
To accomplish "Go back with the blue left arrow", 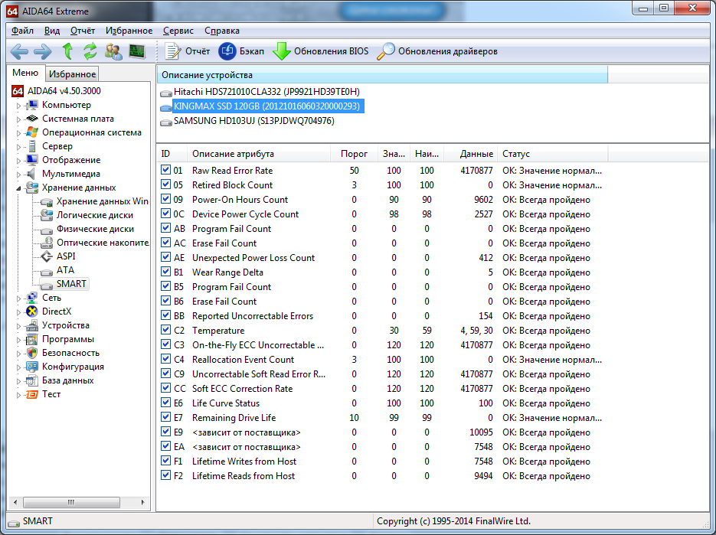I will click(19, 51).
